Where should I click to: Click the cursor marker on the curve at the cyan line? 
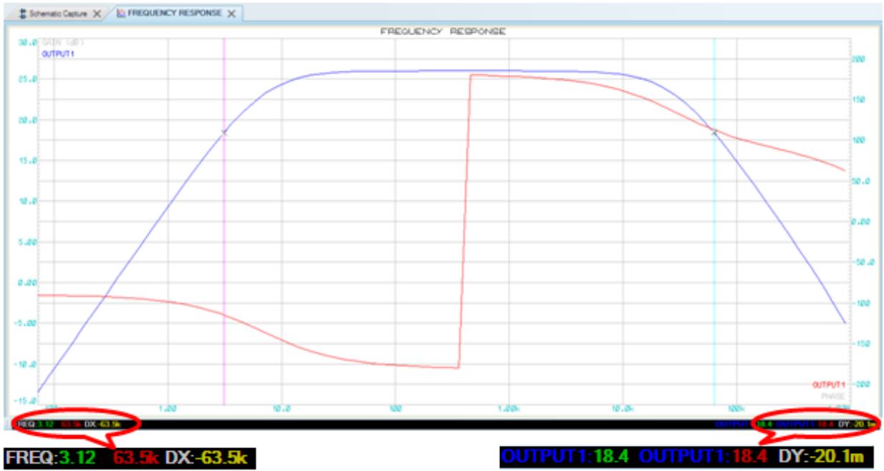714,132
